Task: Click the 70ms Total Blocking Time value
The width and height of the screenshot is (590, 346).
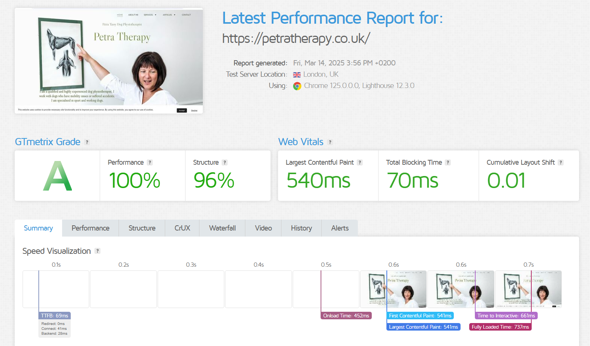Action: point(412,181)
